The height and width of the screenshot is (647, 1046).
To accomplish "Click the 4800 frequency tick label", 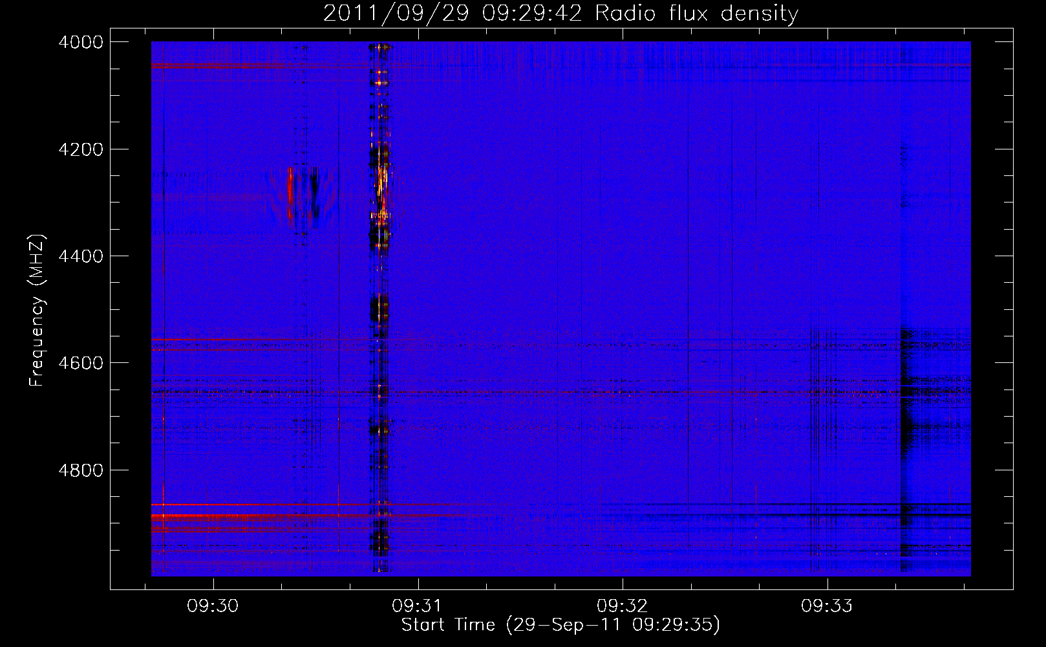I will (81, 470).
